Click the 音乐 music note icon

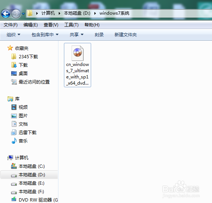(14, 141)
